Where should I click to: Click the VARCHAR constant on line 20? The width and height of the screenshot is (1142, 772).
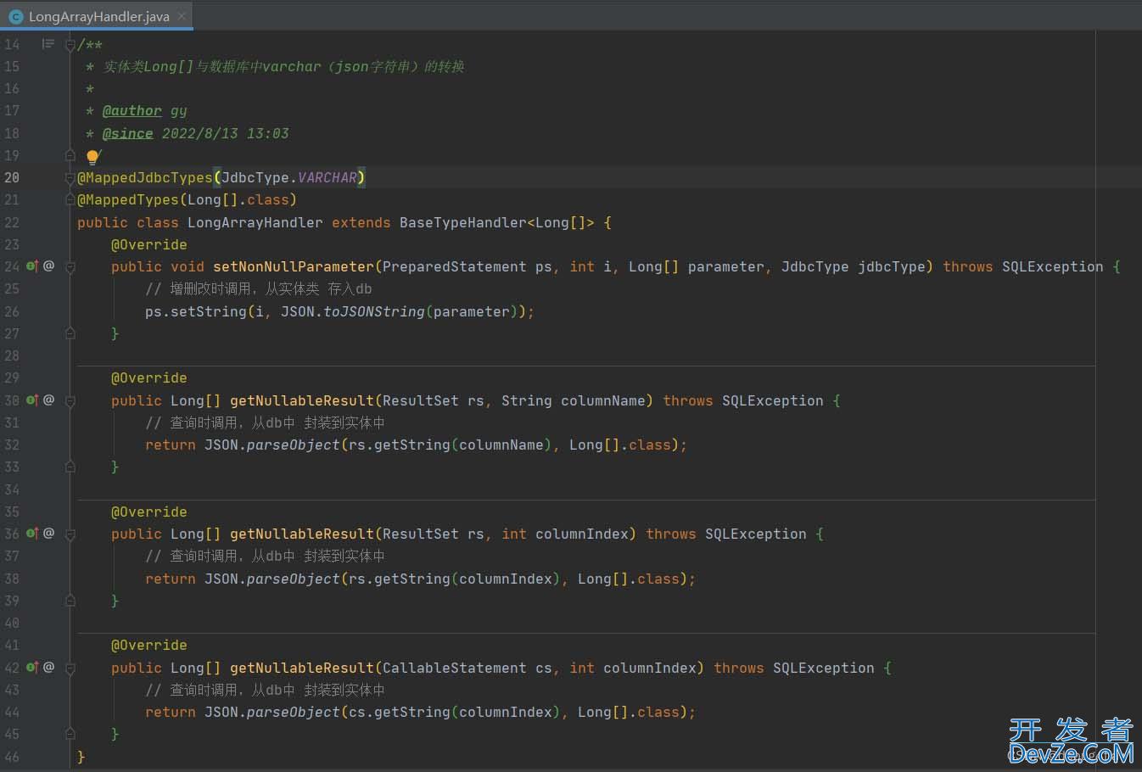tap(327, 177)
